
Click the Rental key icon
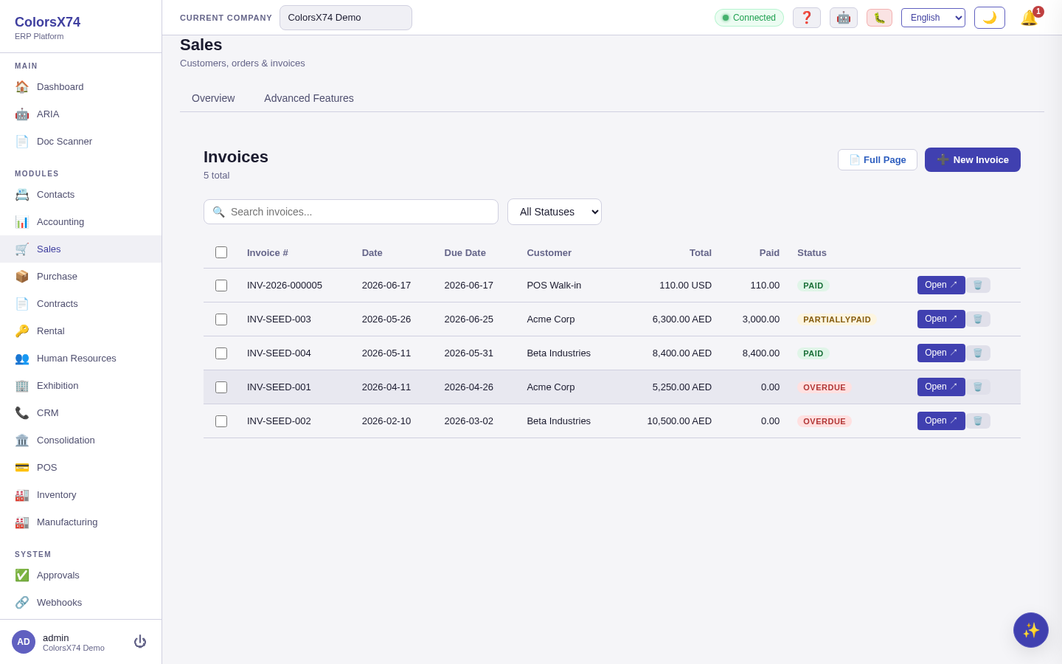pyautogui.click(x=22, y=331)
